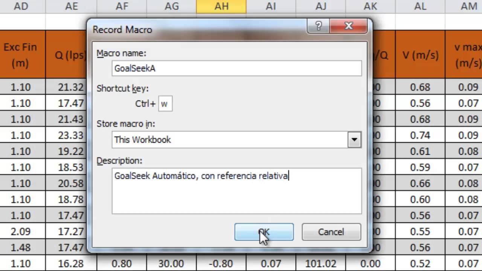Select the cell with value 21.43

pyautogui.click(x=66, y=119)
